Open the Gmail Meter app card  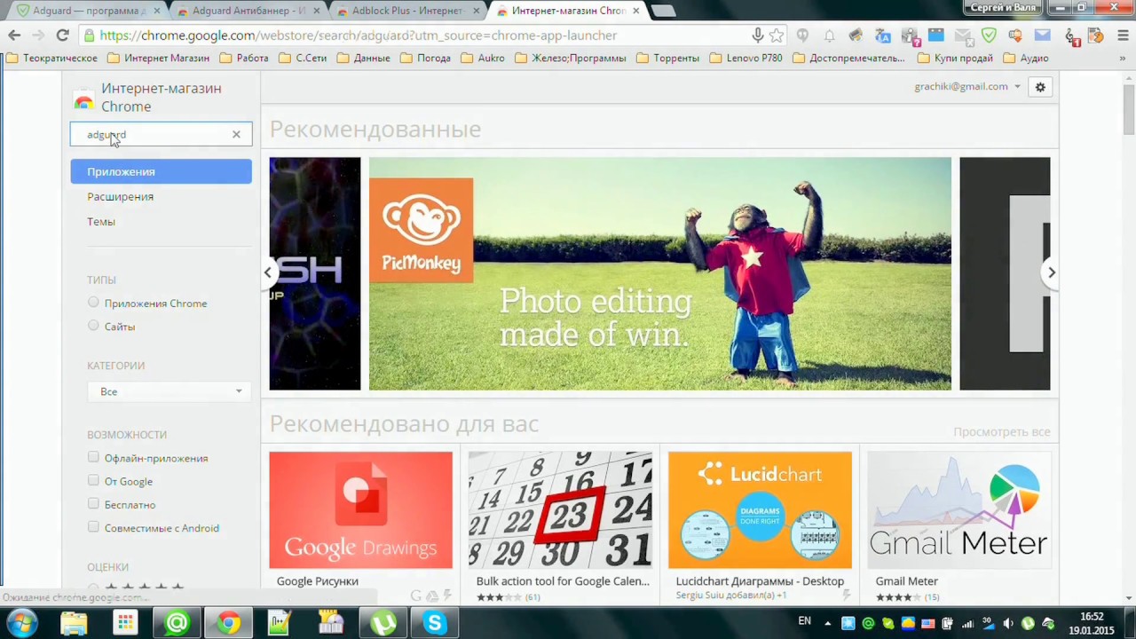[x=959, y=526]
